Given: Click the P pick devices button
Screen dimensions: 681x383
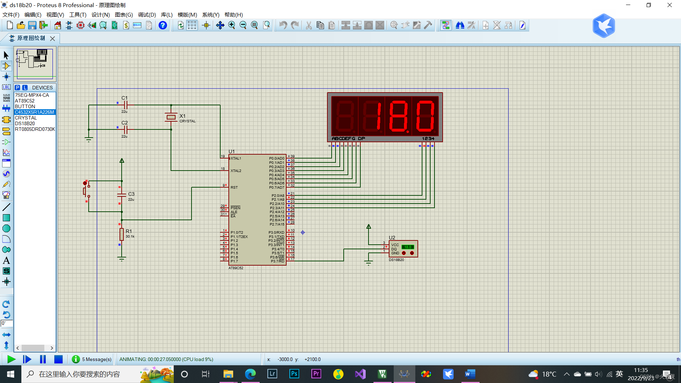Looking at the screenshot, I should pos(17,88).
